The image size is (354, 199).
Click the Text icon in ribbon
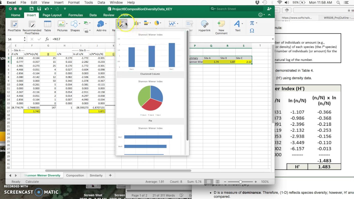(237, 24)
